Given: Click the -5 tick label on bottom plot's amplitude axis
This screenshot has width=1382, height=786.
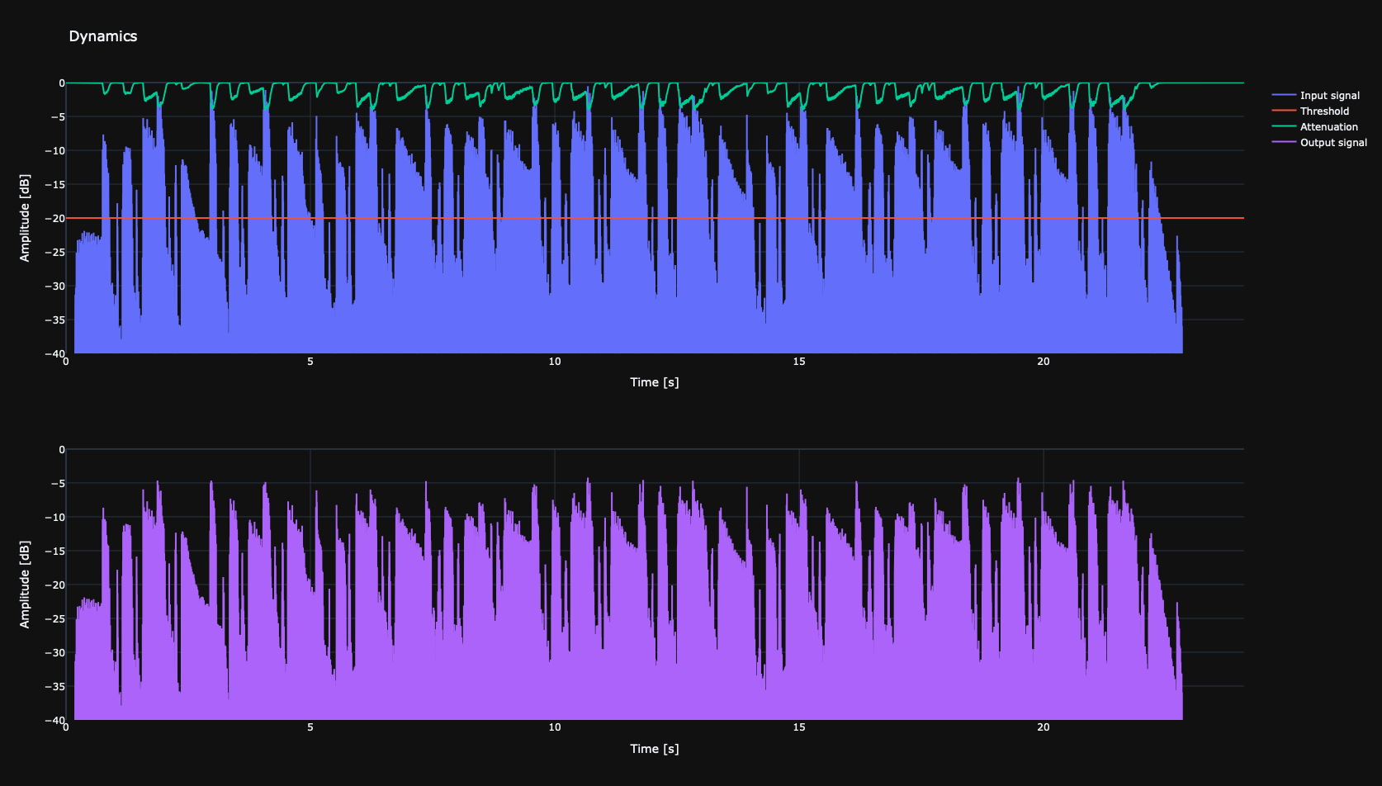Looking at the screenshot, I should tap(58, 484).
